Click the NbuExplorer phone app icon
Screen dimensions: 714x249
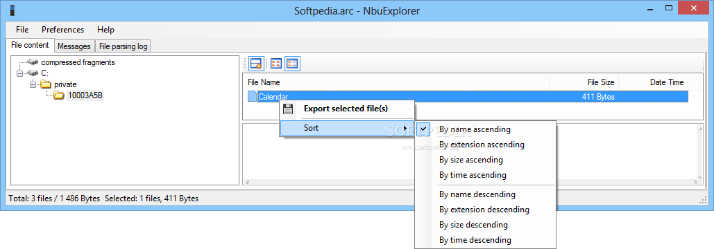click(12, 10)
